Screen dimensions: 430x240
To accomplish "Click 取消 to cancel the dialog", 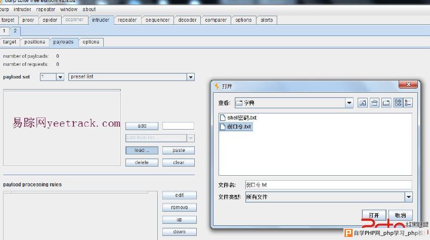I will coord(400,215).
